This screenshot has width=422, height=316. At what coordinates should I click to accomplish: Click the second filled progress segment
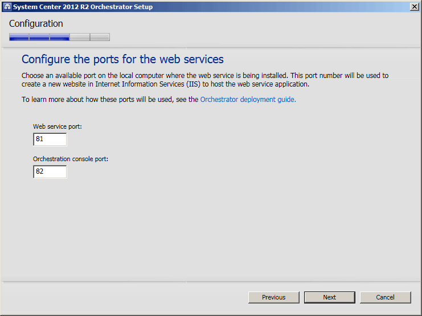39,37
